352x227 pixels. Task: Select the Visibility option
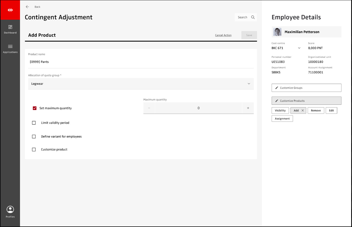[x=280, y=110]
